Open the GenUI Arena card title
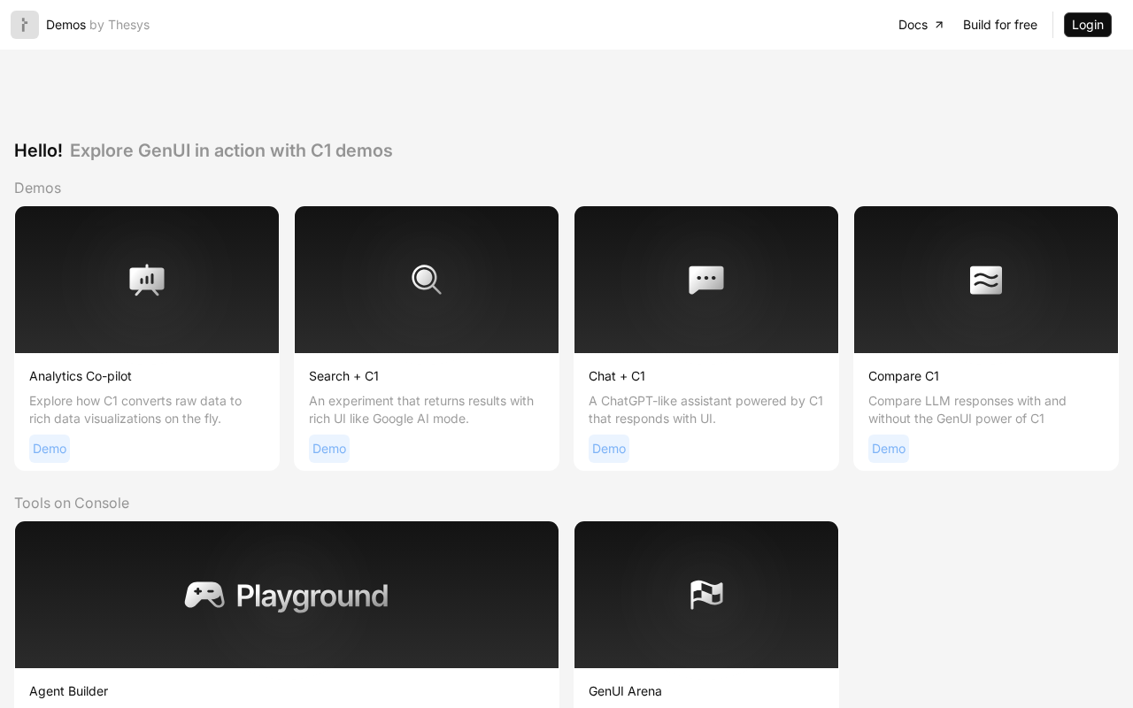The image size is (1133, 708). 625,691
